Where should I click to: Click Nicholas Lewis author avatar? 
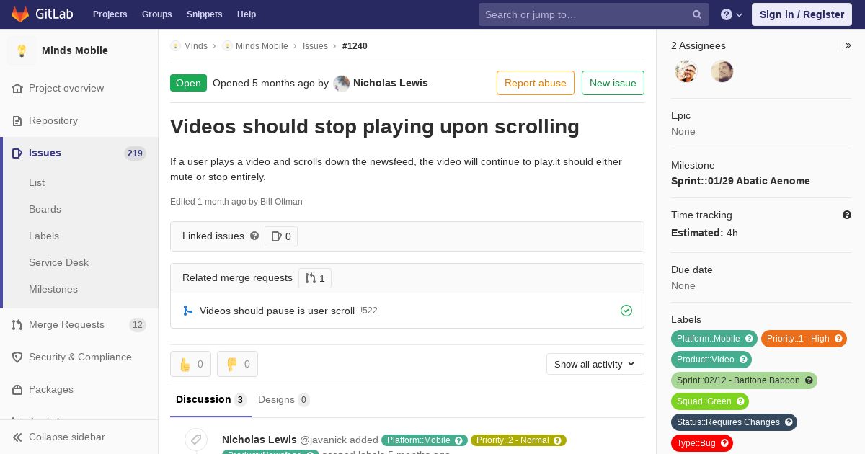(342, 83)
